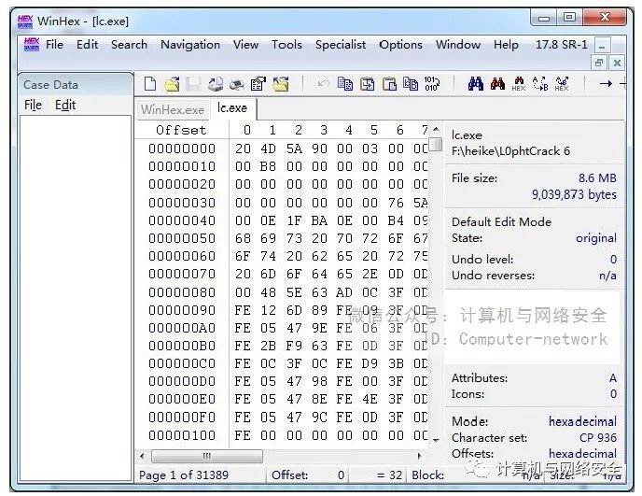Switch to the WinHex.exe tab

(x=173, y=109)
